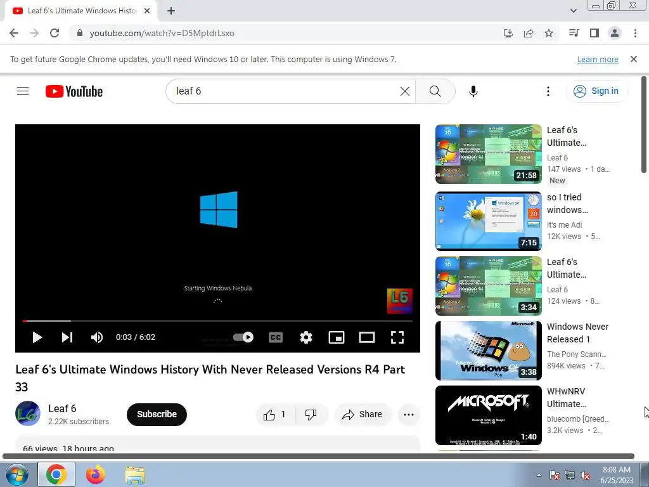Open 'WHwNRV Ultimate...' video title

567,398
